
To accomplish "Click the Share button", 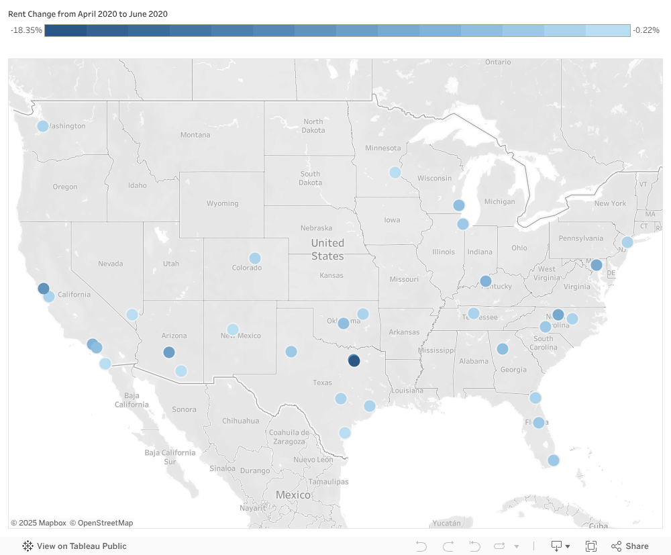I will click(630, 546).
